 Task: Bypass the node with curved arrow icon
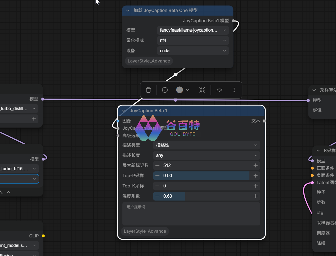coord(220,90)
